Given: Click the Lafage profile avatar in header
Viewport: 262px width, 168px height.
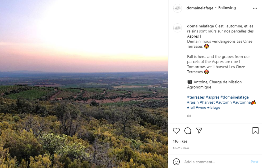Looking at the screenshot, I should [178, 8].
